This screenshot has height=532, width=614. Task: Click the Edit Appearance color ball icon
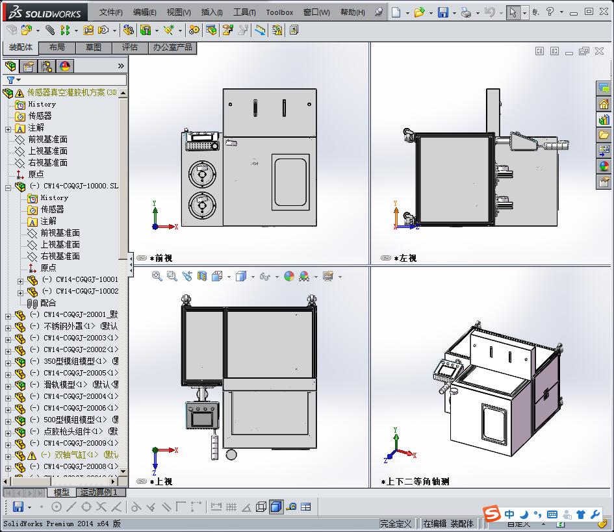coord(289,276)
